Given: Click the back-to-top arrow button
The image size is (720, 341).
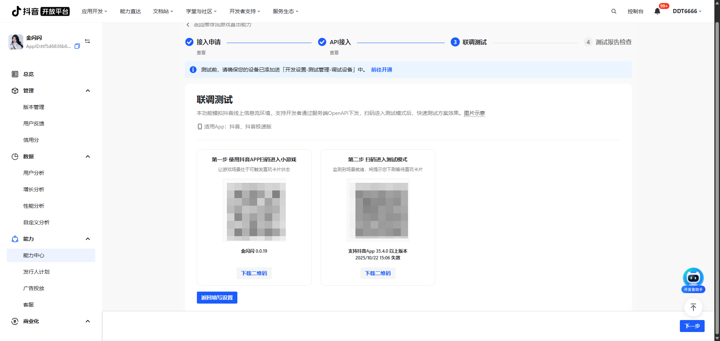Looking at the screenshot, I should pos(693,307).
